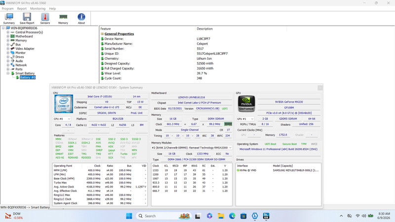Click the Network tree icon
Image resolution: width=395 pixels, height=222 pixels.
(x=12, y=65)
